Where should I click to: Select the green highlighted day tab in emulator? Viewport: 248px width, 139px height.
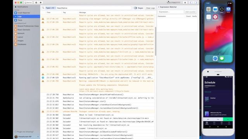click(228, 119)
